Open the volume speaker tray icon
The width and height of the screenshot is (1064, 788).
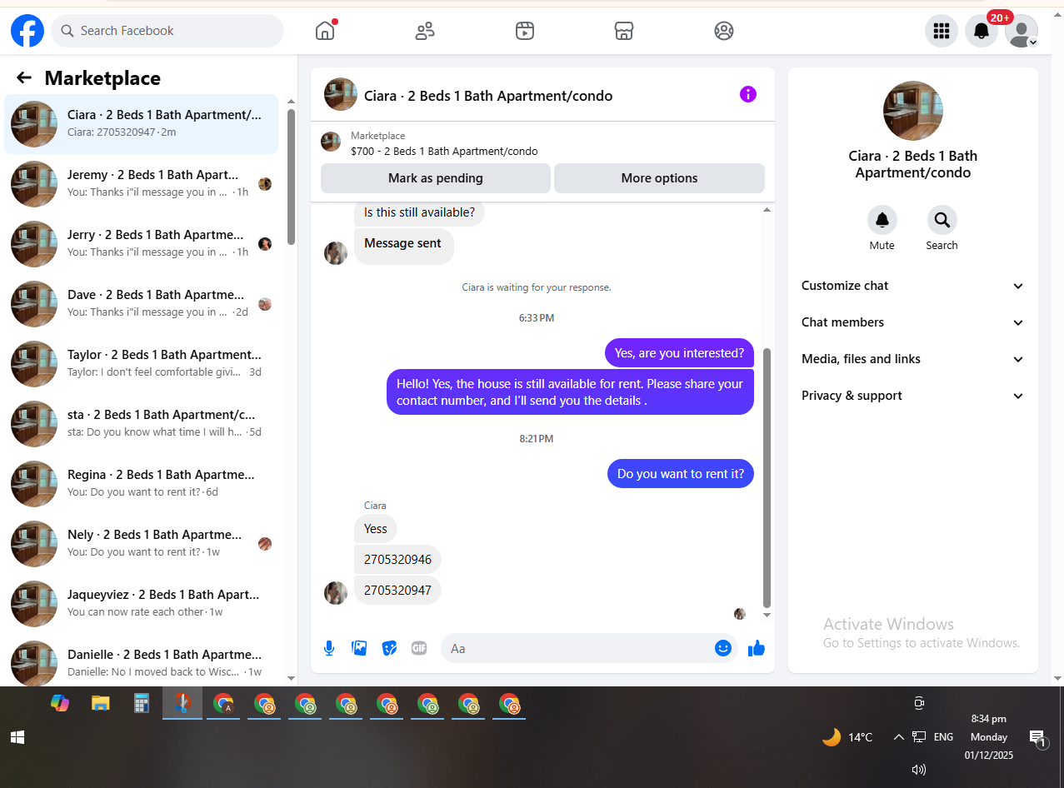[x=919, y=770]
